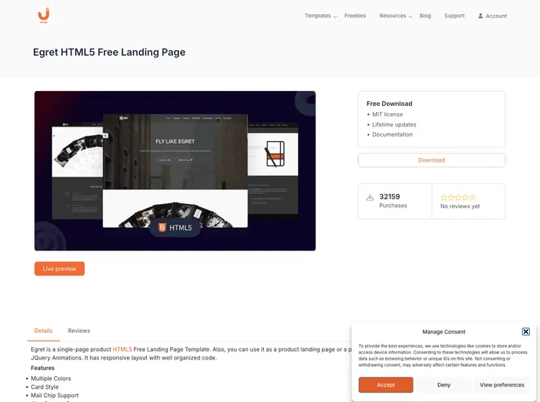
Task: Accept cookies in the consent dialog
Action: pyautogui.click(x=385, y=385)
